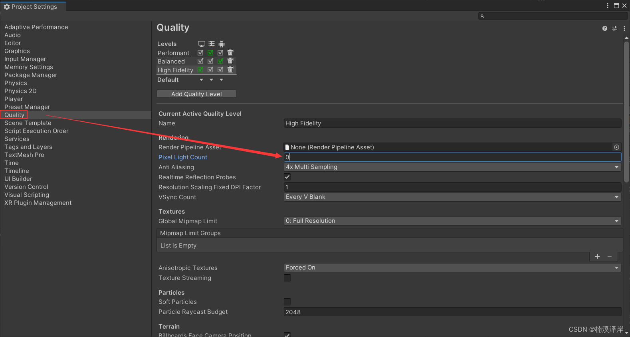This screenshot has height=337, width=630.
Task: Toggle Performant for desktop platform
Action: pyautogui.click(x=200, y=53)
